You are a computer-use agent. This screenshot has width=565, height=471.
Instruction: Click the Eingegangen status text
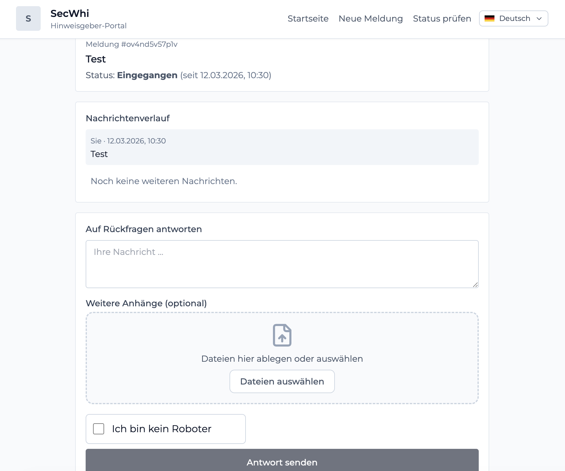pyautogui.click(x=147, y=75)
